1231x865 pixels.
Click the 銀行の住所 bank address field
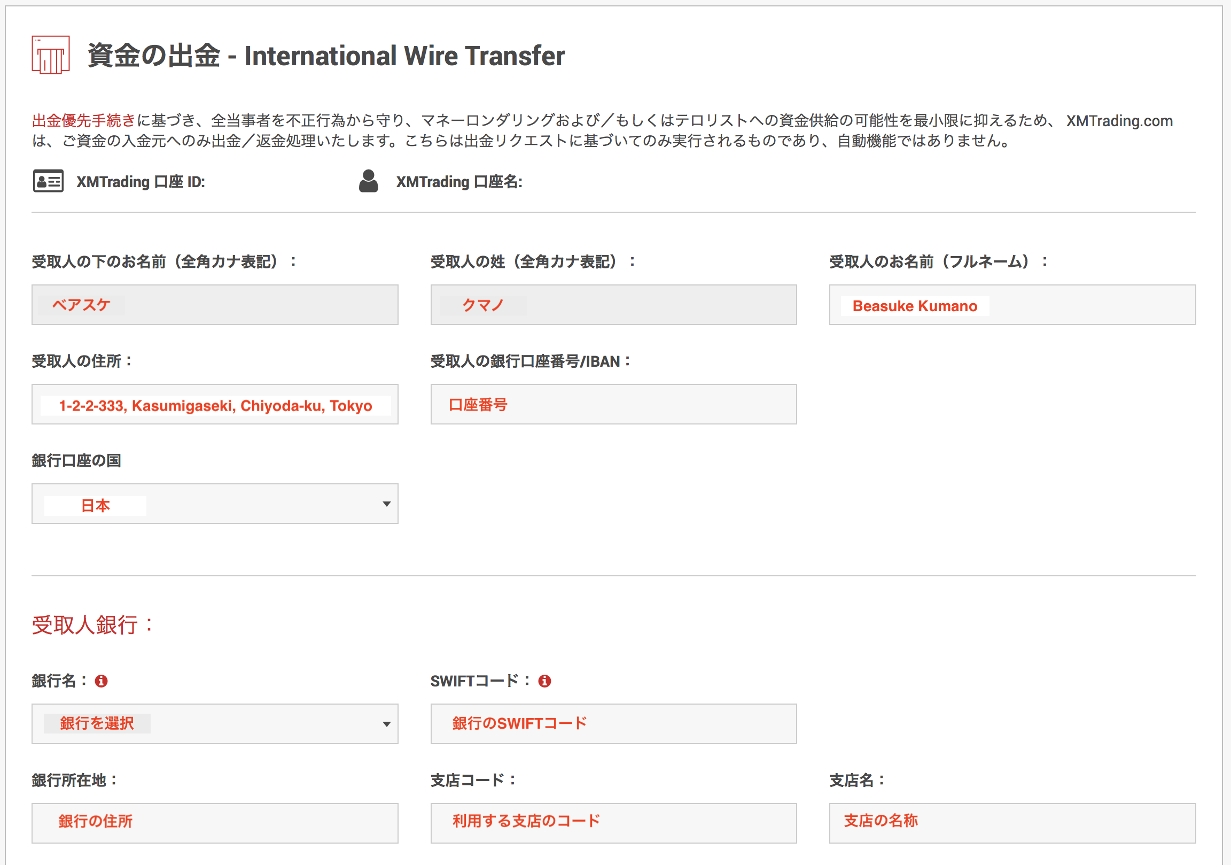click(x=214, y=823)
